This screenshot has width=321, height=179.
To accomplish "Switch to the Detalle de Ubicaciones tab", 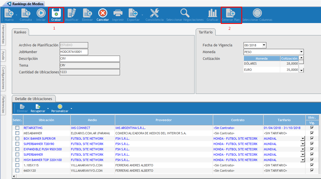I will point(34,99).
